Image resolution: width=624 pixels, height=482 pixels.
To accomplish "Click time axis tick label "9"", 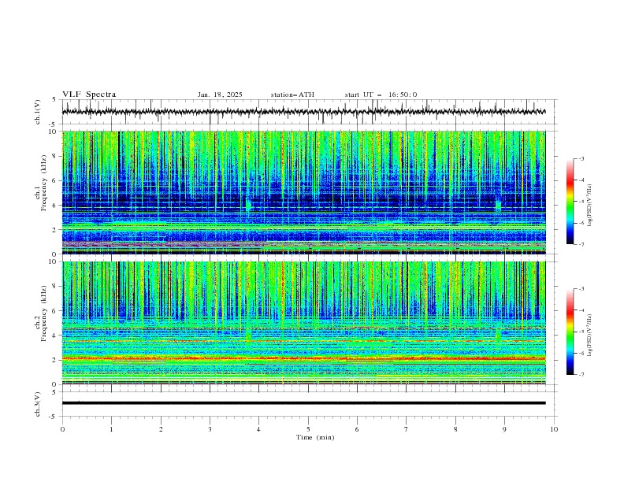I will pyautogui.click(x=504, y=429).
